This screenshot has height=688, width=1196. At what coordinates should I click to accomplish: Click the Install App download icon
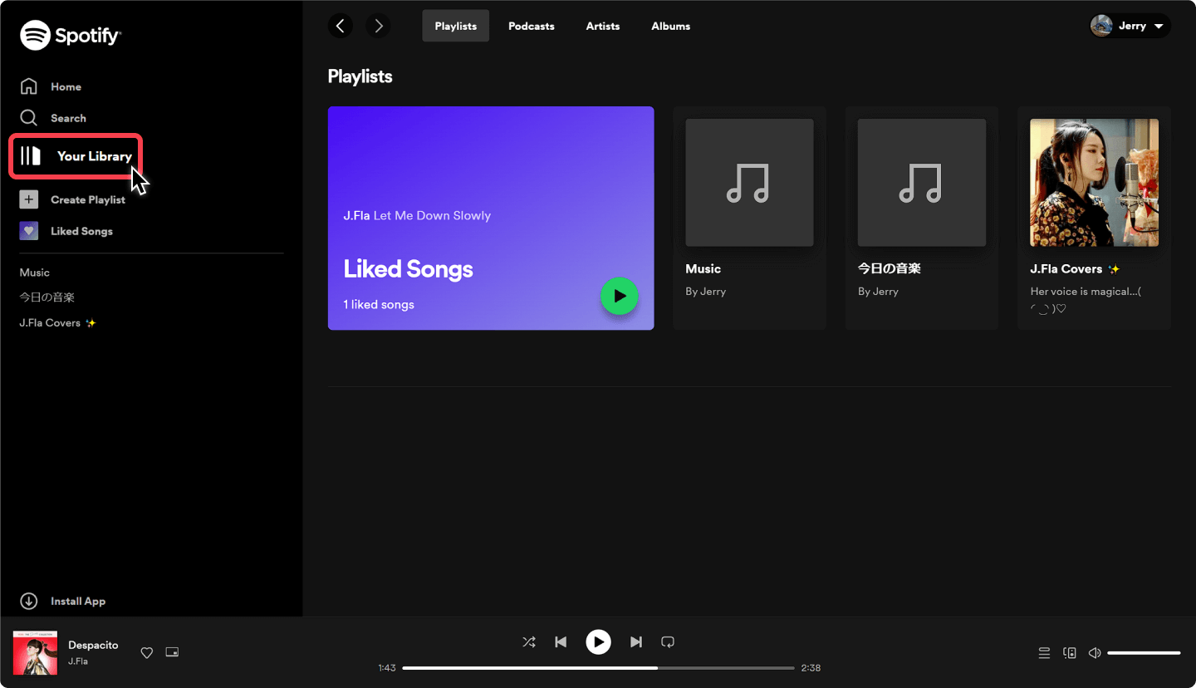[x=29, y=601]
